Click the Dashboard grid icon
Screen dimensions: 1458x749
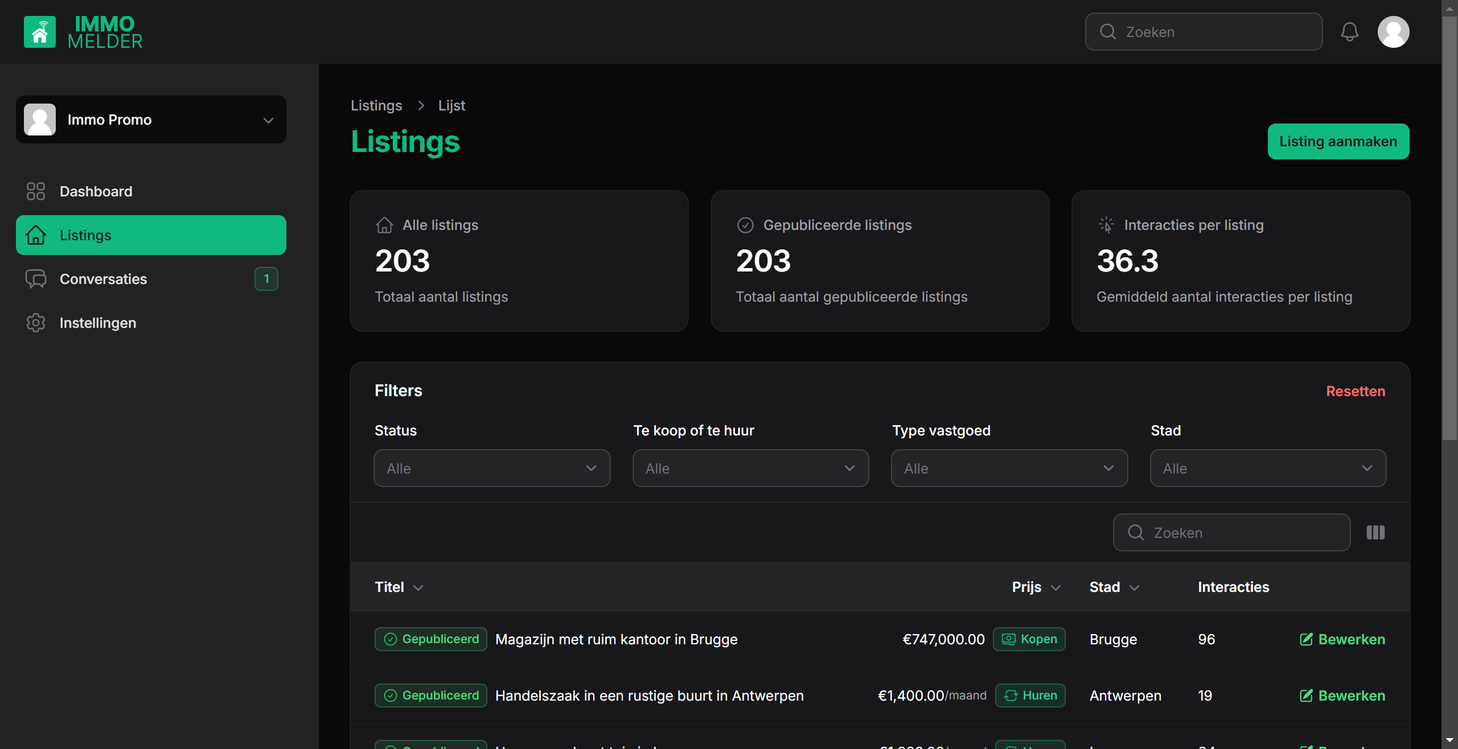(36, 191)
